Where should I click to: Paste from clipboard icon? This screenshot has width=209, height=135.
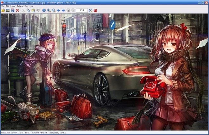[x=33, y=10]
